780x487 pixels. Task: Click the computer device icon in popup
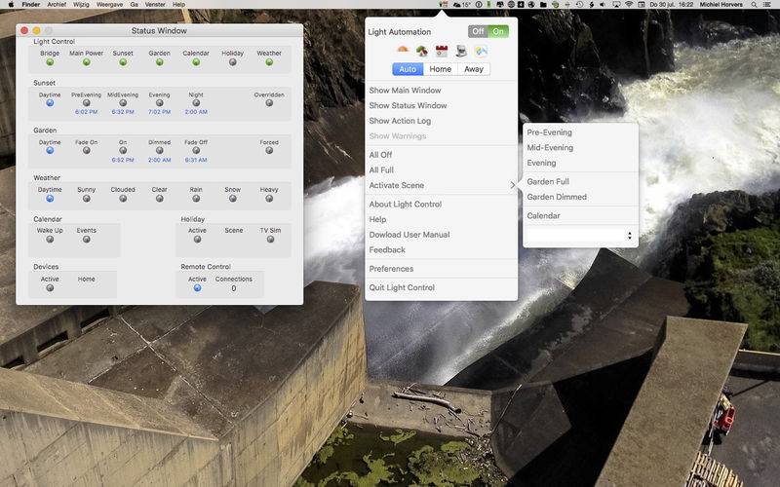coord(461,51)
